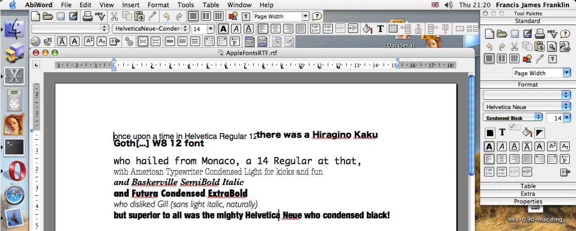The width and height of the screenshot is (576, 231).
Task: Click the Finder icon in the Dock
Action: tap(14, 28)
